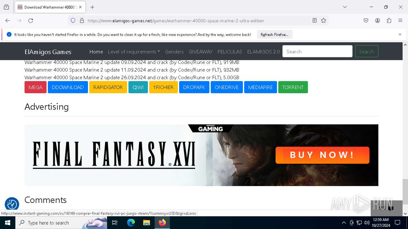This screenshot has width=408, height=229.
Task: Open Firefox View (recent browsing) icon
Action: pyautogui.click(x=6, y=7)
